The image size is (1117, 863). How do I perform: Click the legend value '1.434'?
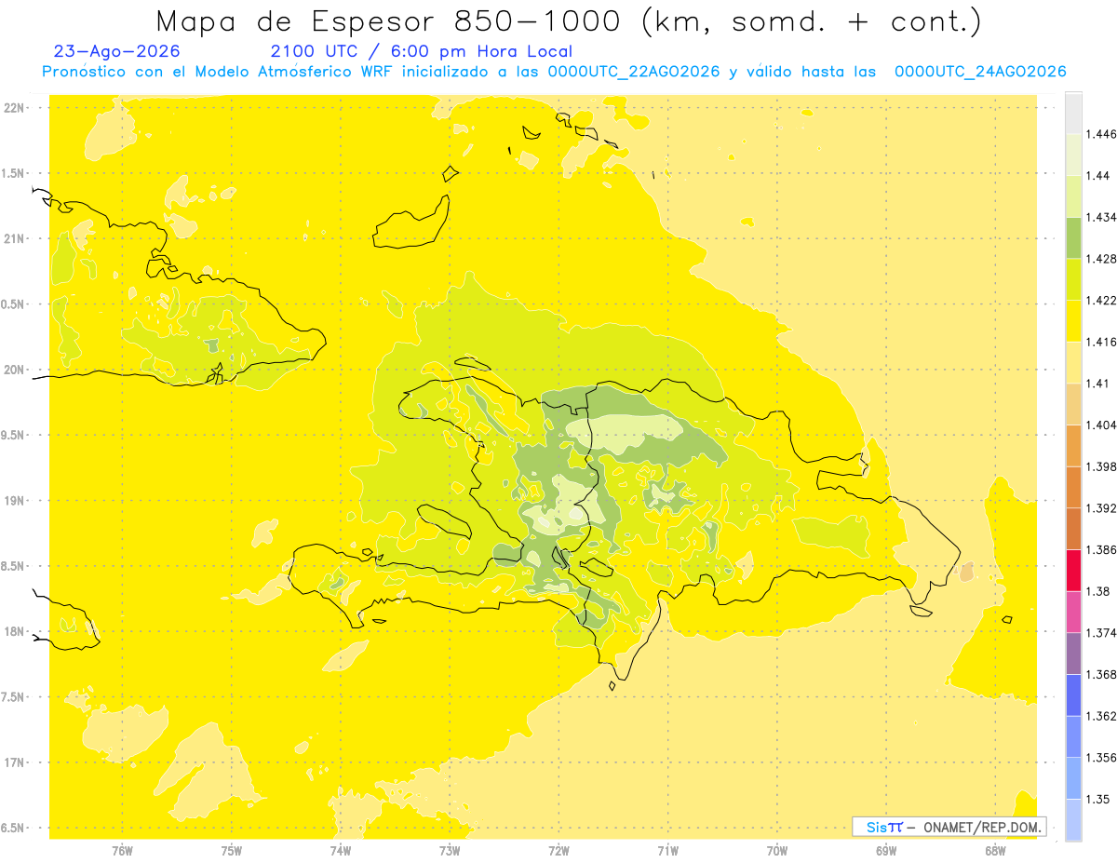click(1103, 217)
